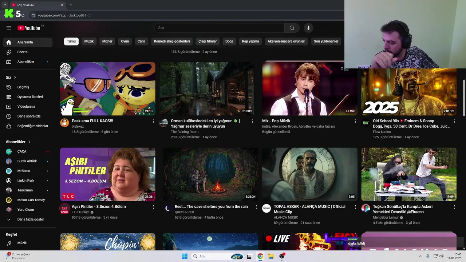Screen dimensions: 466x262
Task: Expand the Abonelikler section header
Action: tap(18, 142)
